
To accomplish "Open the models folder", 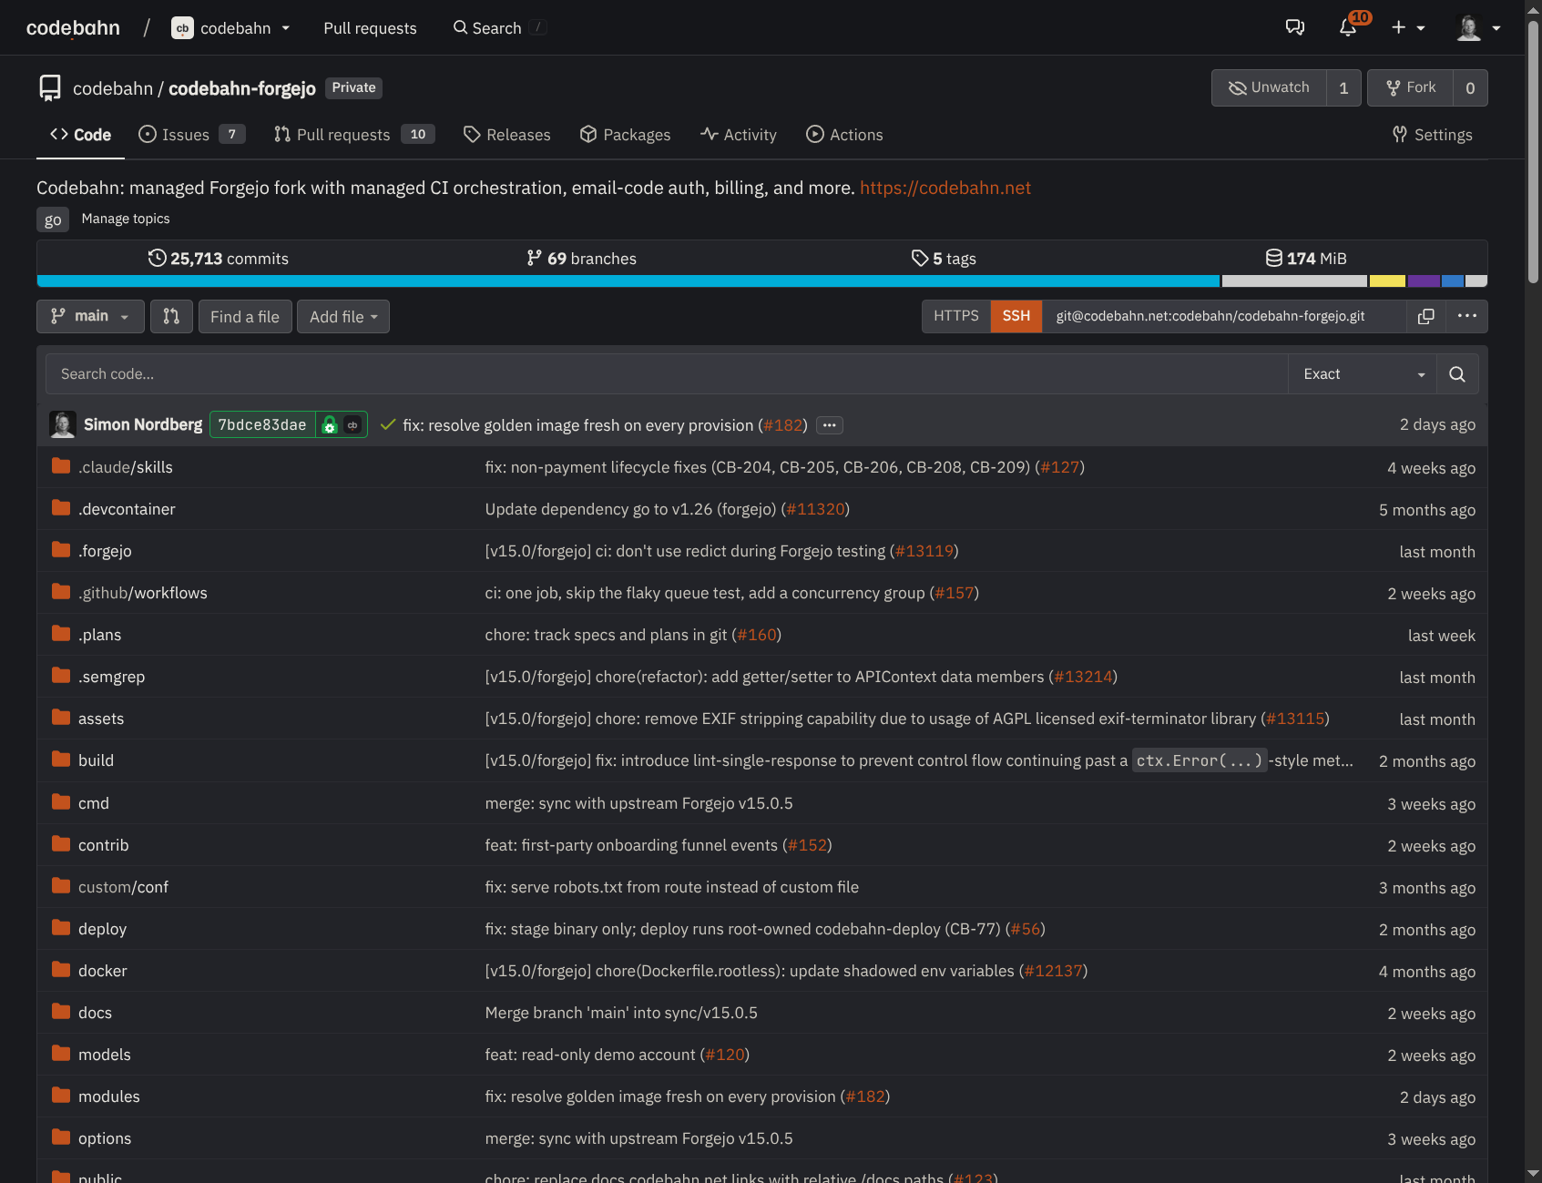I will 105,1055.
